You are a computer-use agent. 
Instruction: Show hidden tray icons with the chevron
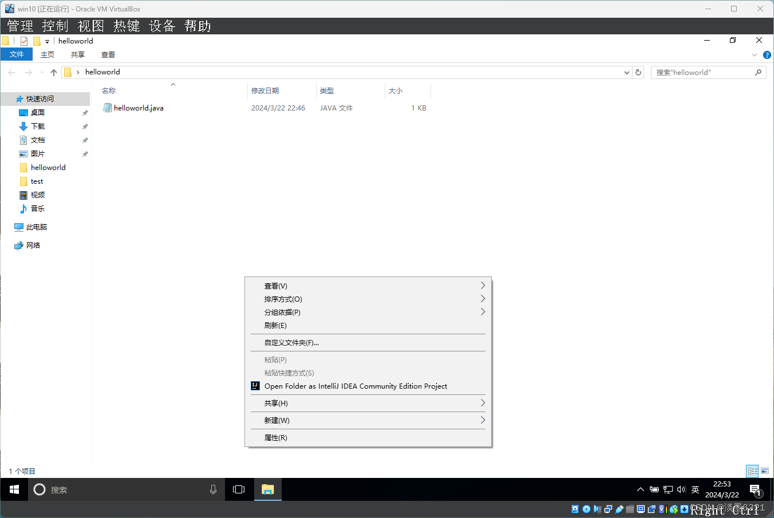point(641,489)
